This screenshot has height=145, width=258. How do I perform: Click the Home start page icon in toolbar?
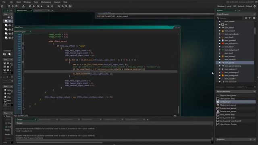click(x=2, y=6)
